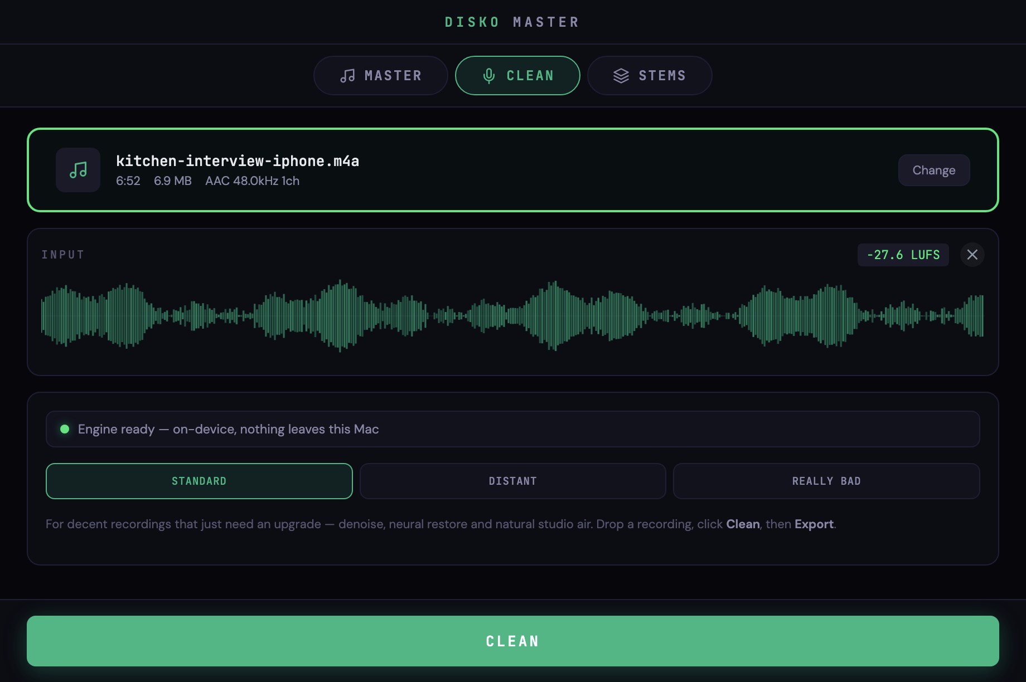Click the file name kitchen-interview-iphone.m4a
Screen dimensions: 1026x682
(238, 161)
